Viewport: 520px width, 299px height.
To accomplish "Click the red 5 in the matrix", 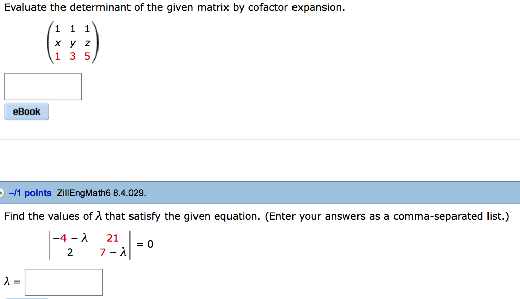I will [x=87, y=56].
